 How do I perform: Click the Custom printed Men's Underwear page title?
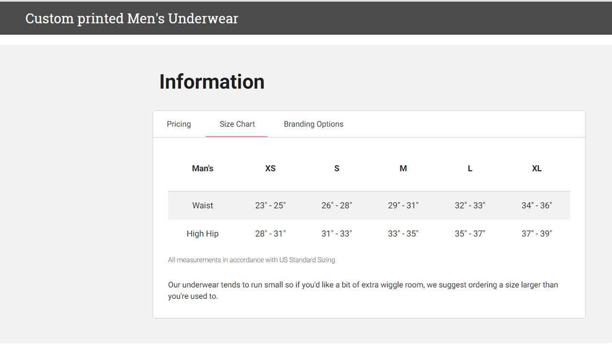(131, 18)
